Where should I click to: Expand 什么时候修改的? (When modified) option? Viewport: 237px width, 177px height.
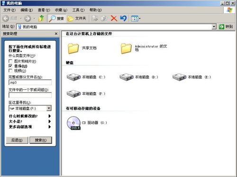[30, 116]
